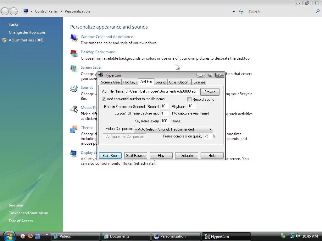Open the Windows Start orb

click(x=9, y=236)
